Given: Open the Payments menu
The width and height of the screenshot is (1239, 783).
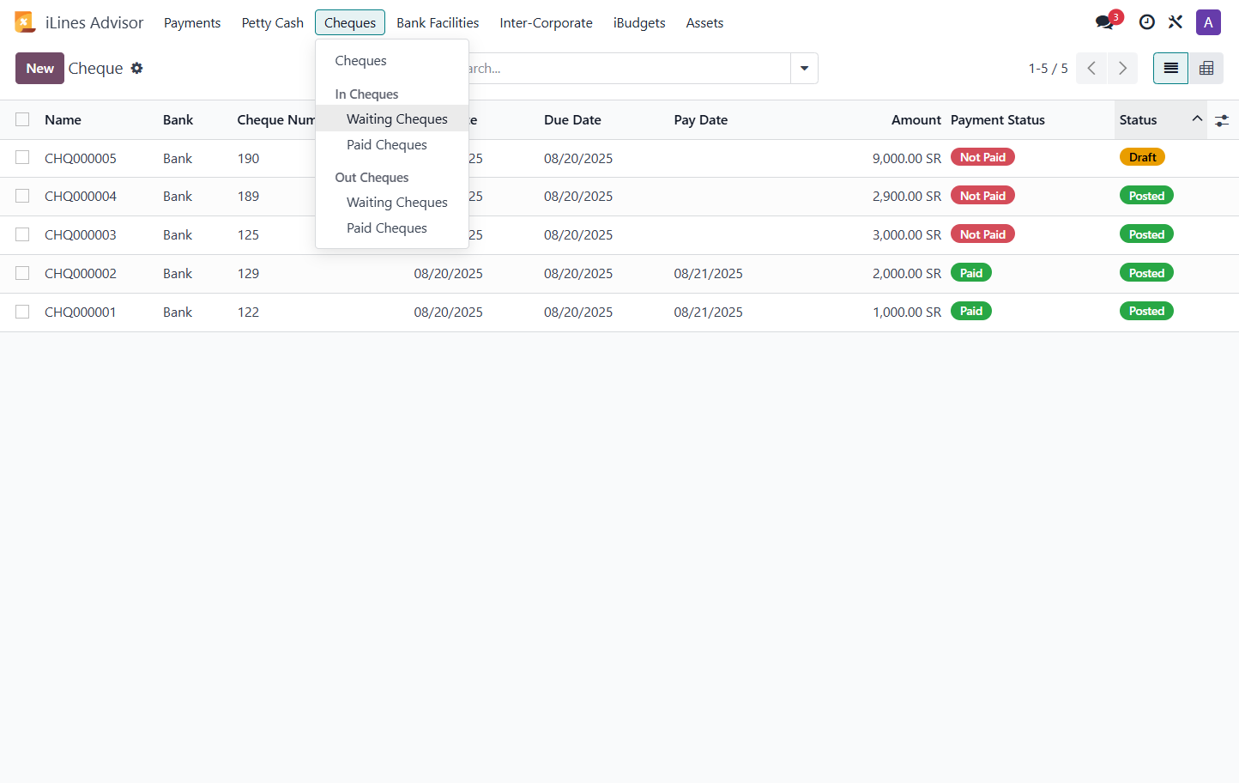Looking at the screenshot, I should (x=192, y=22).
